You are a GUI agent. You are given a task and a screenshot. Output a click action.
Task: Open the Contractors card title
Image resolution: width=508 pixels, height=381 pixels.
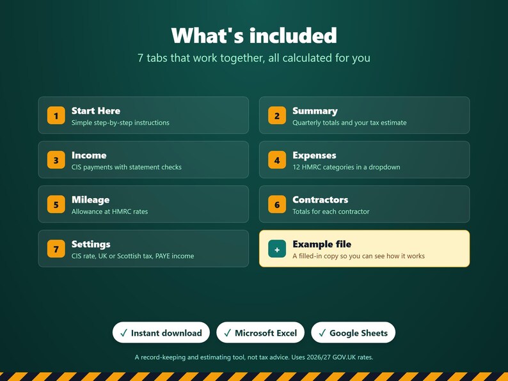point(321,199)
